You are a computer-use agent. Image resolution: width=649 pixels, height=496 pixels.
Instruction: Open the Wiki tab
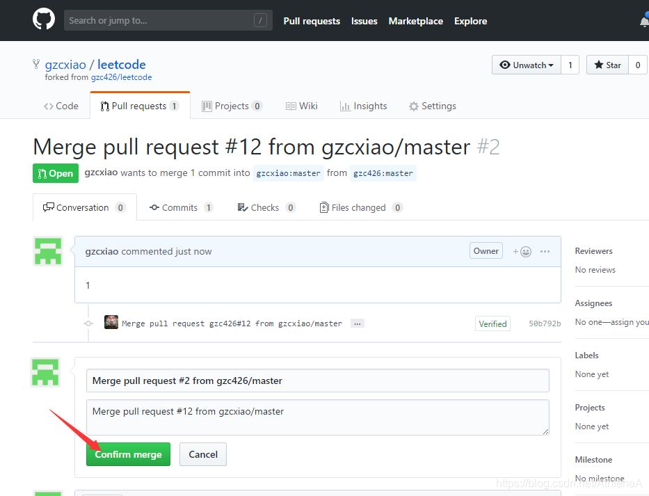pos(302,106)
